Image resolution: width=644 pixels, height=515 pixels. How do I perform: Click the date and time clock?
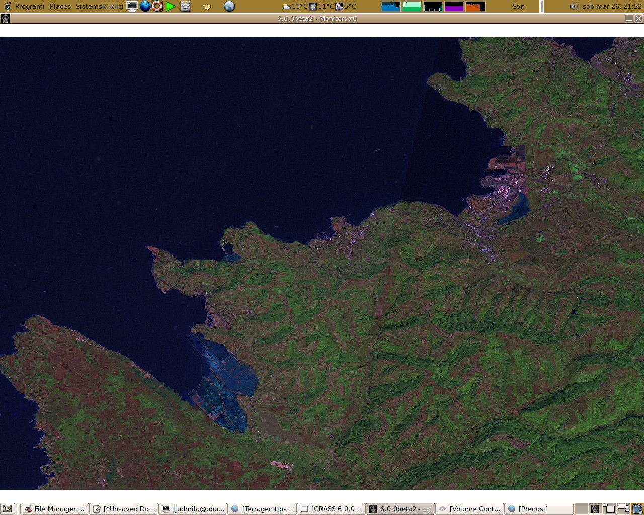coord(612,6)
